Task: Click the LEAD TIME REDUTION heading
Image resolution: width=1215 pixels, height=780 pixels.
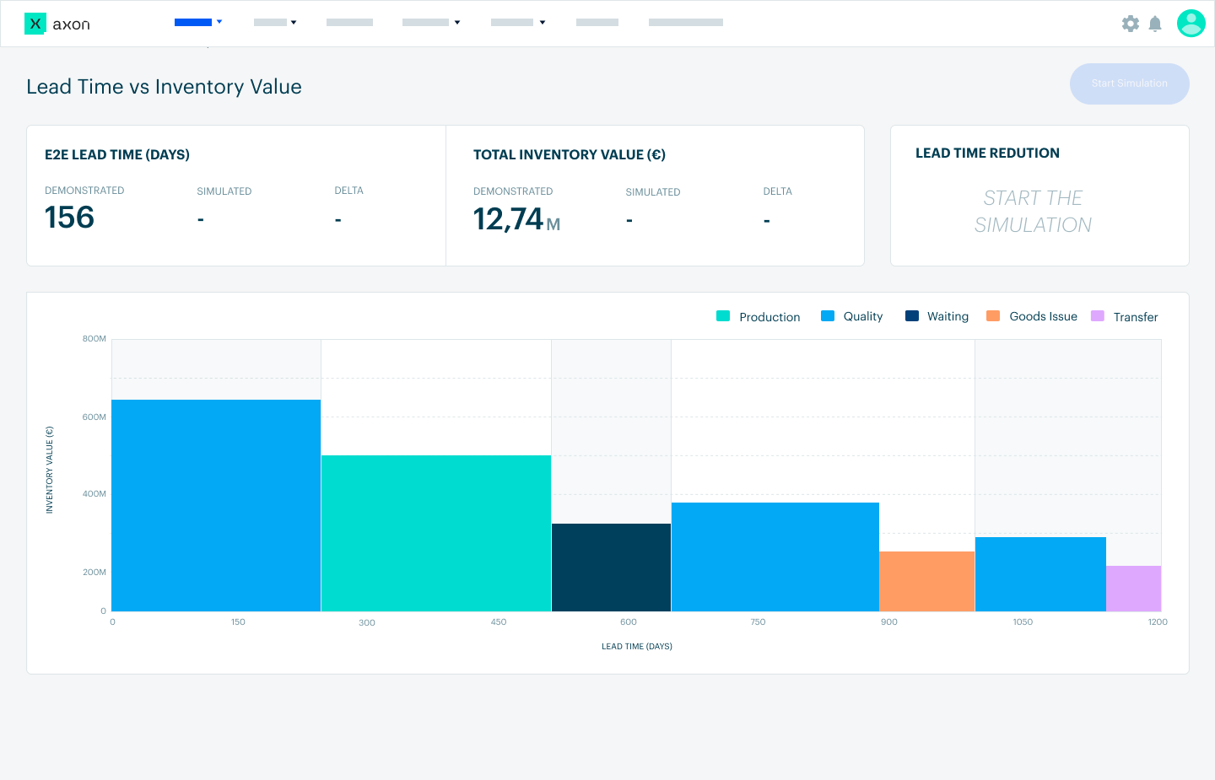Action: tap(987, 153)
